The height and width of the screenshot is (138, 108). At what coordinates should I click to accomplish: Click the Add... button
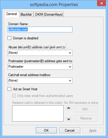coord(86,109)
